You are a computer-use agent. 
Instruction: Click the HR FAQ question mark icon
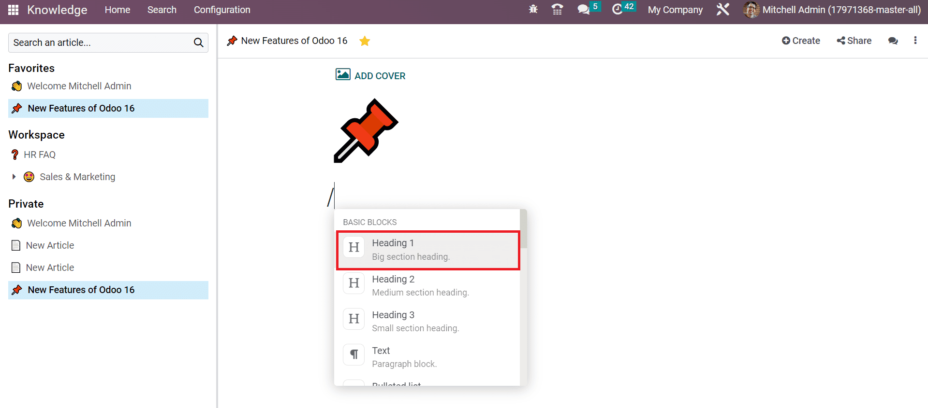click(15, 155)
